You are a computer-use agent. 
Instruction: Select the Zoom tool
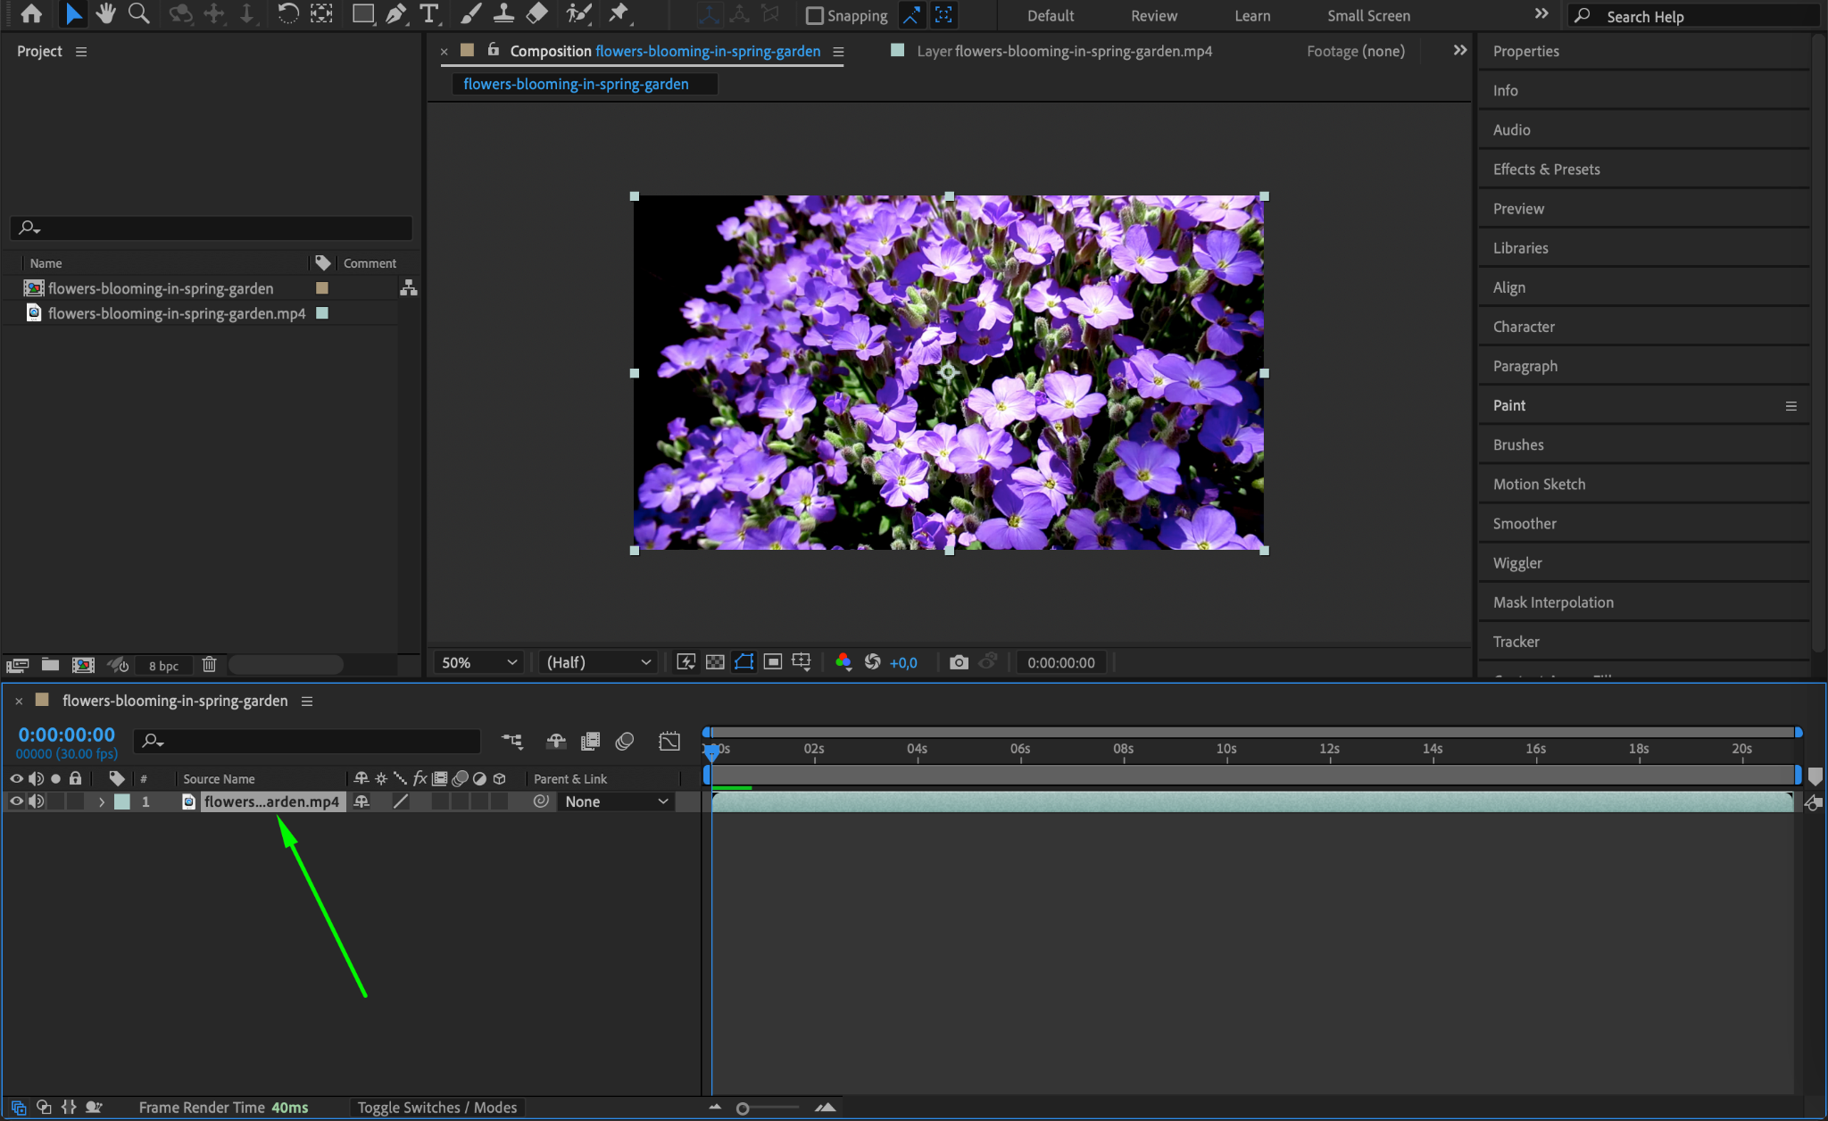click(x=138, y=13)
